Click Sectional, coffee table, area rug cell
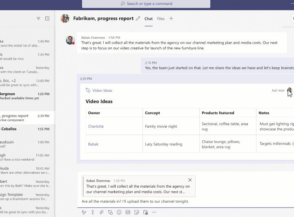This screenshot has width=294, height=217. pos(228,126)
